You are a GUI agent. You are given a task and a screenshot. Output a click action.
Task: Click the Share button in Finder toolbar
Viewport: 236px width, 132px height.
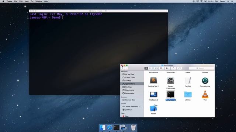173,68
